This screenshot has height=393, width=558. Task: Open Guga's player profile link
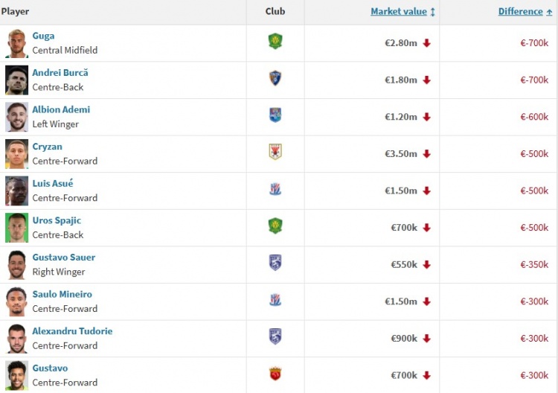click(43, 36)
